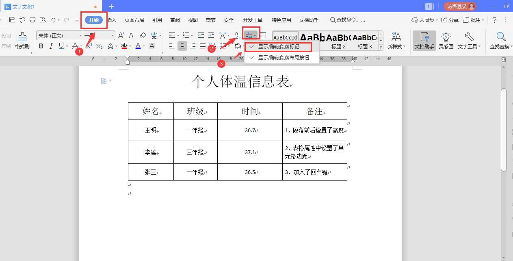Viewport: 513px width, 261px height.
Task: Toggle Bold formatting
Action: point(41,46)
